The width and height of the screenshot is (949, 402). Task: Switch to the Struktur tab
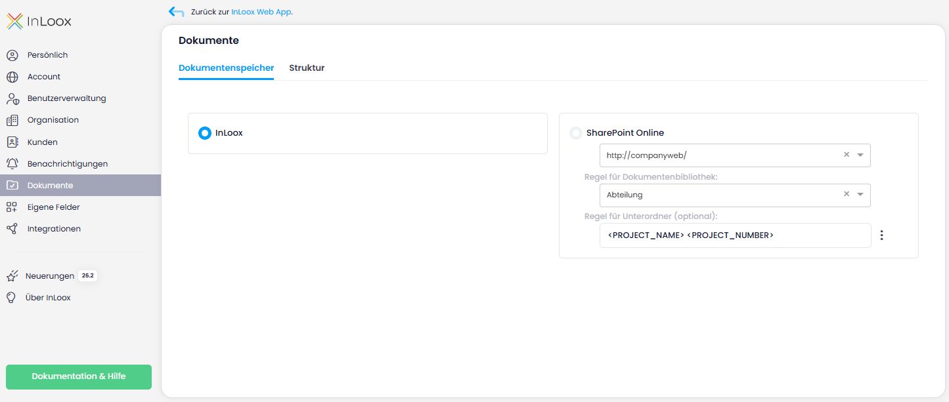[x=307, y=68]
